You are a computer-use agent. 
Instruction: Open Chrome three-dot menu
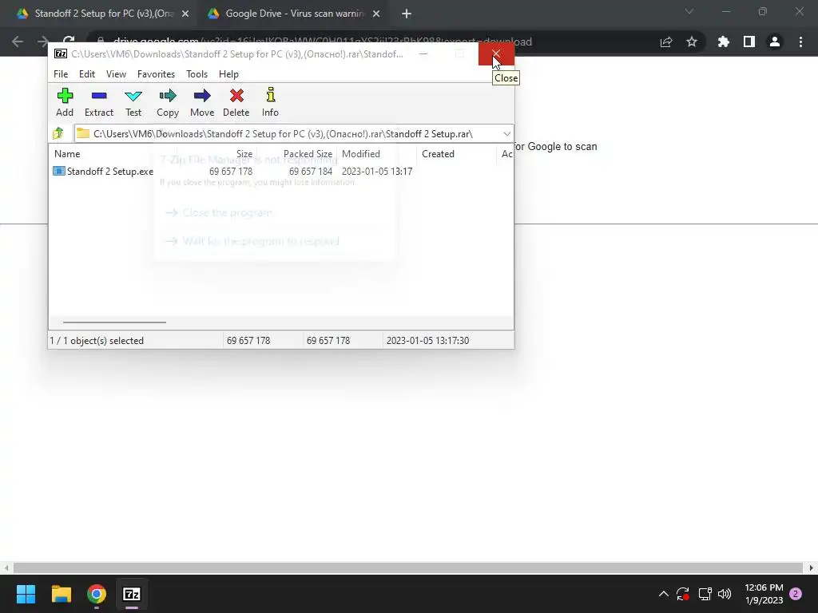pos(800,42)
